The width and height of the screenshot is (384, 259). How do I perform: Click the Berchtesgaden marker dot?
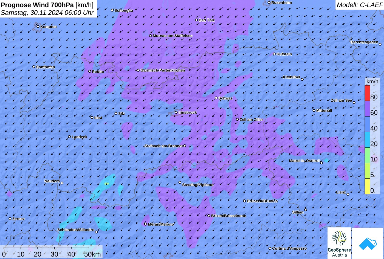pyautogui.click(x=380, y=44)
